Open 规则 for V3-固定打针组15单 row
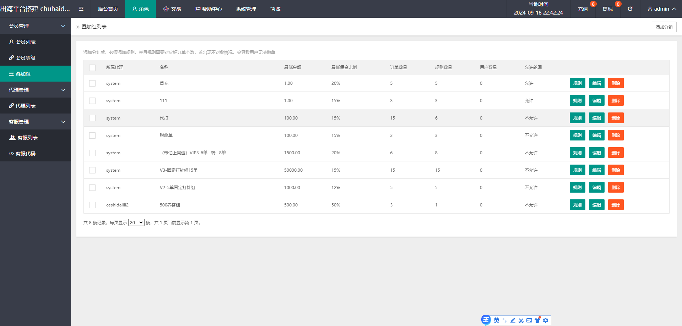 (x=577, y=170)
